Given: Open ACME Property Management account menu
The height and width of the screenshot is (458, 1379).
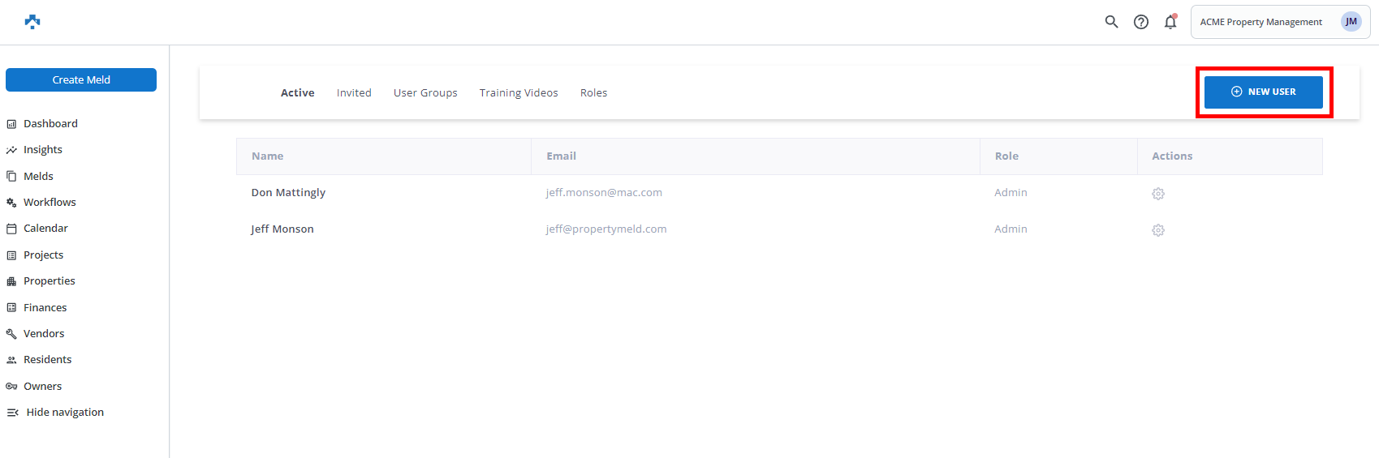Looking at the screenshot, I should [1260, 22].
